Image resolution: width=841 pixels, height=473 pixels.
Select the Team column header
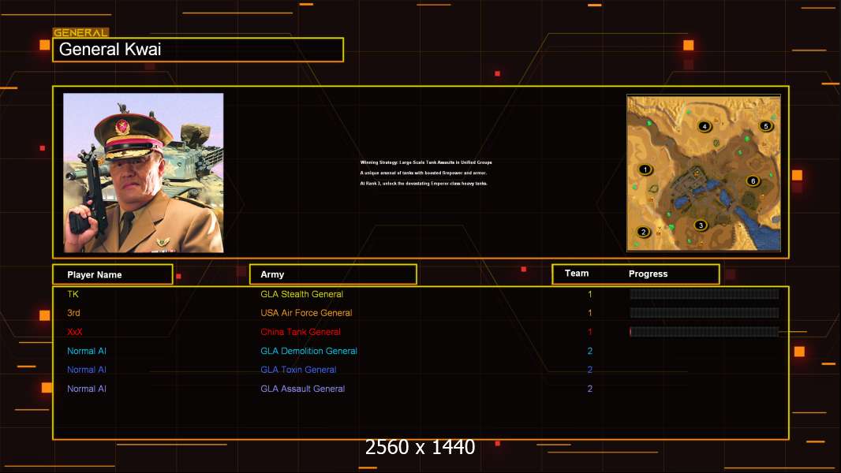pos(577,274)
